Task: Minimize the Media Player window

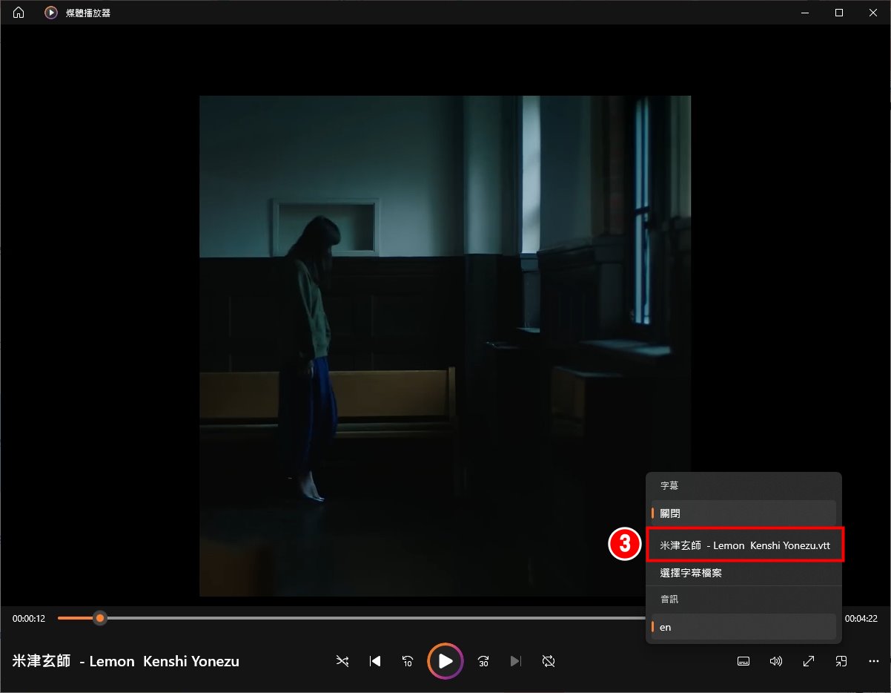Action: (x=805, y=13)
